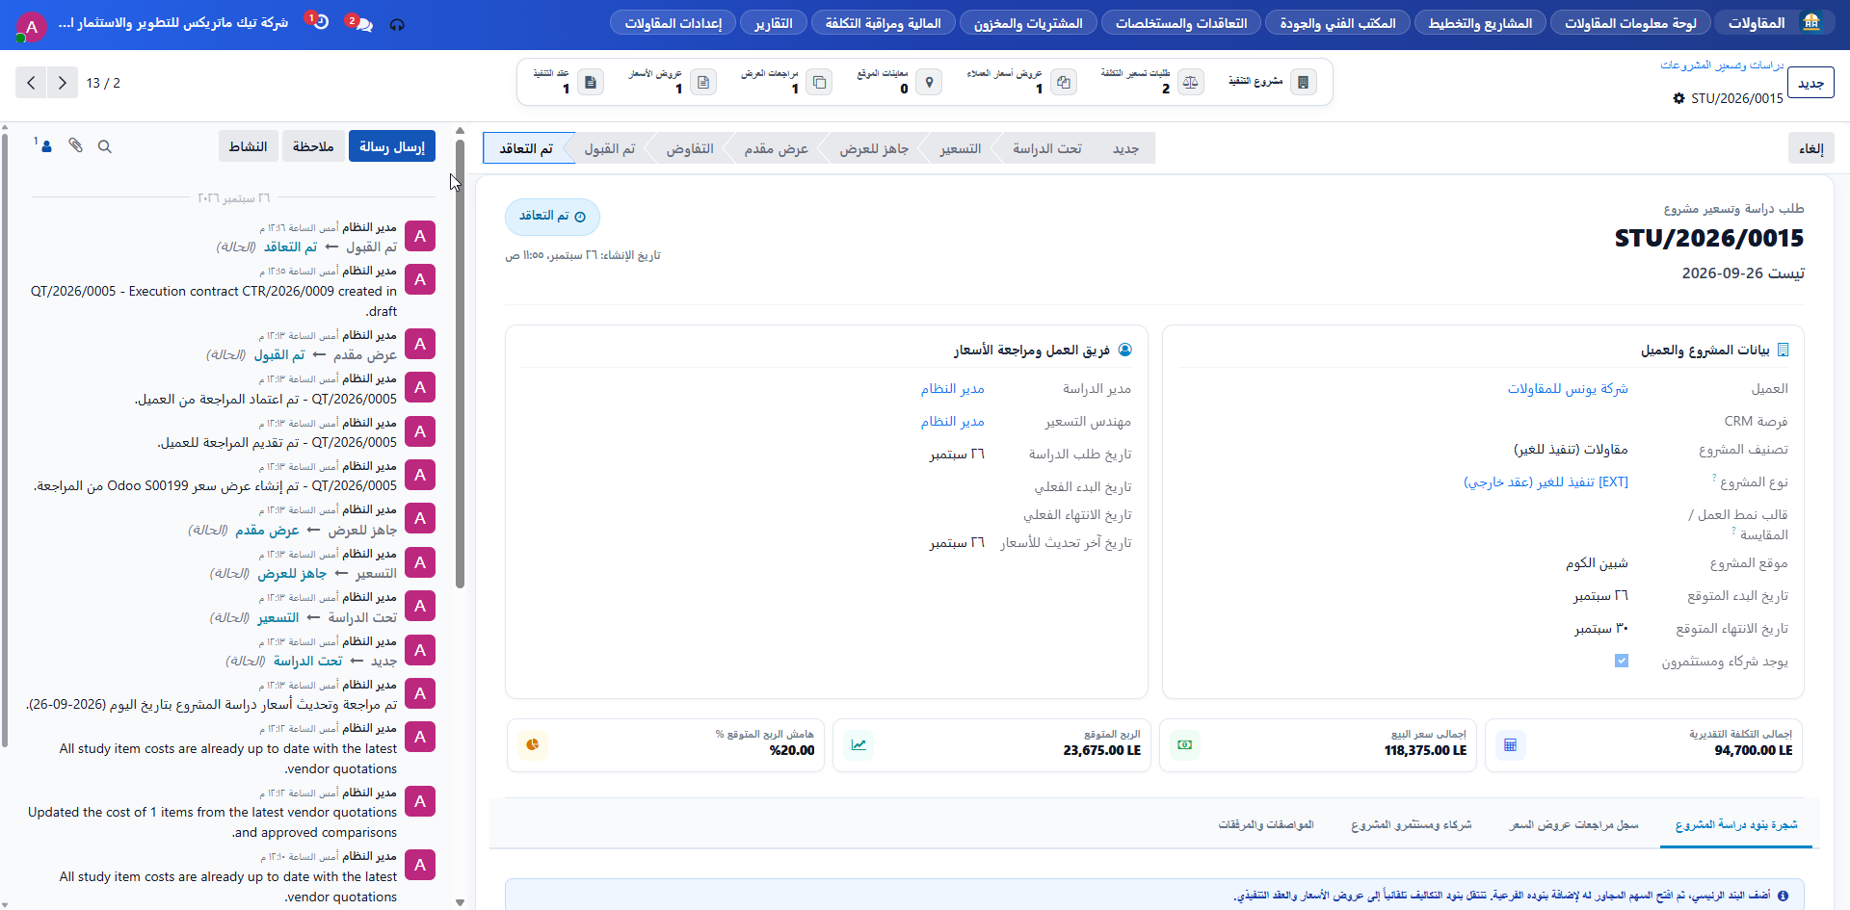Open the activities clock icon with badge
This screenshot has width=1850, height=910.
point(321,22)
